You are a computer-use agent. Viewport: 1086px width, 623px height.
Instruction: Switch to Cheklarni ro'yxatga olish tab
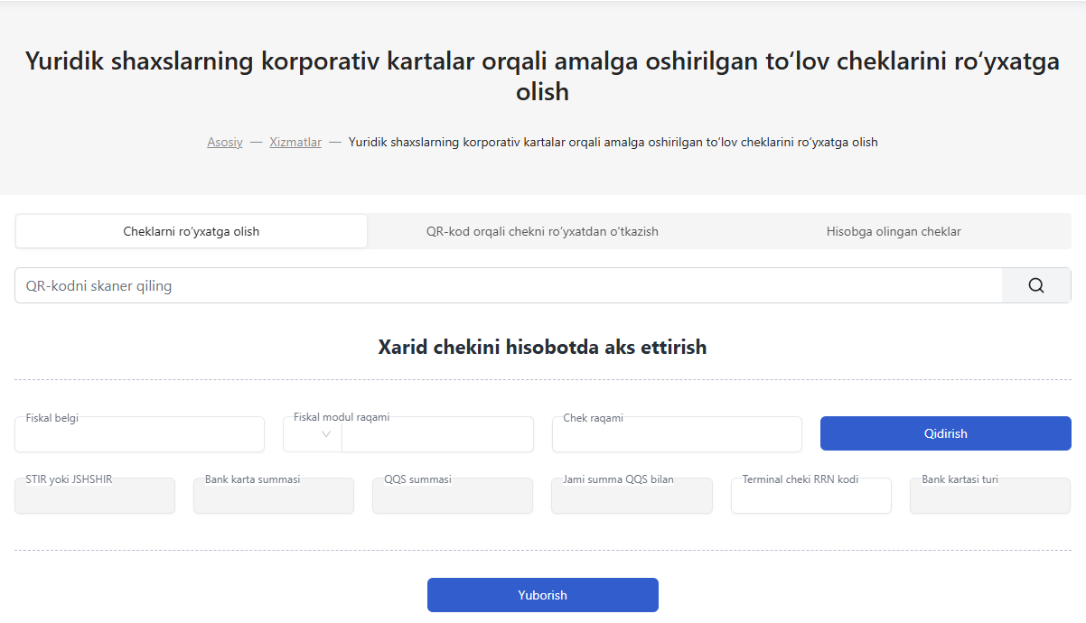tap(192, 231)
